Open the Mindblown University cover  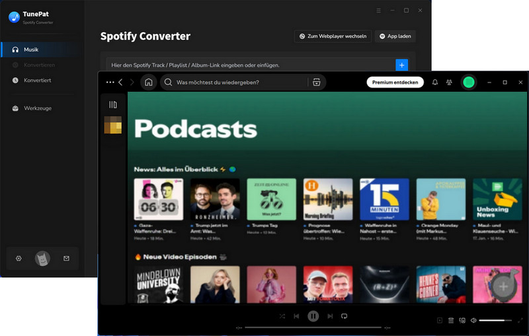[x=159, y=285]
